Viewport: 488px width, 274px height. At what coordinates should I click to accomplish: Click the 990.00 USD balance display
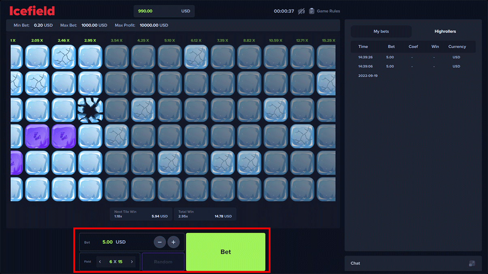point(164,11)
